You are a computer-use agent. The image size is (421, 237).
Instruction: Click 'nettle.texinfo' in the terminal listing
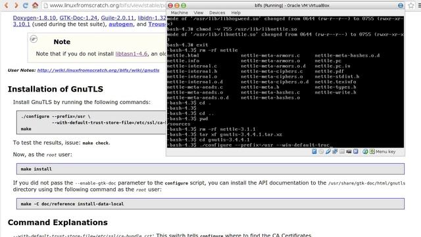[335, 82]
